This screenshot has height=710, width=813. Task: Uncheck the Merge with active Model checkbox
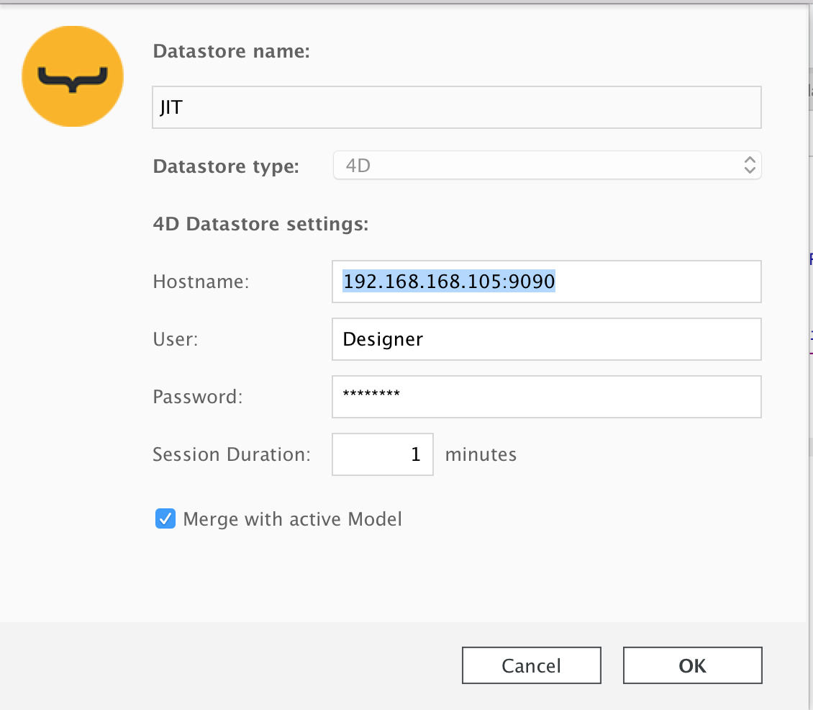[x=165, y=518]
